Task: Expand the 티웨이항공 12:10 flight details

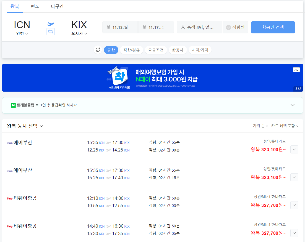Action: click(x=294, y=205)
